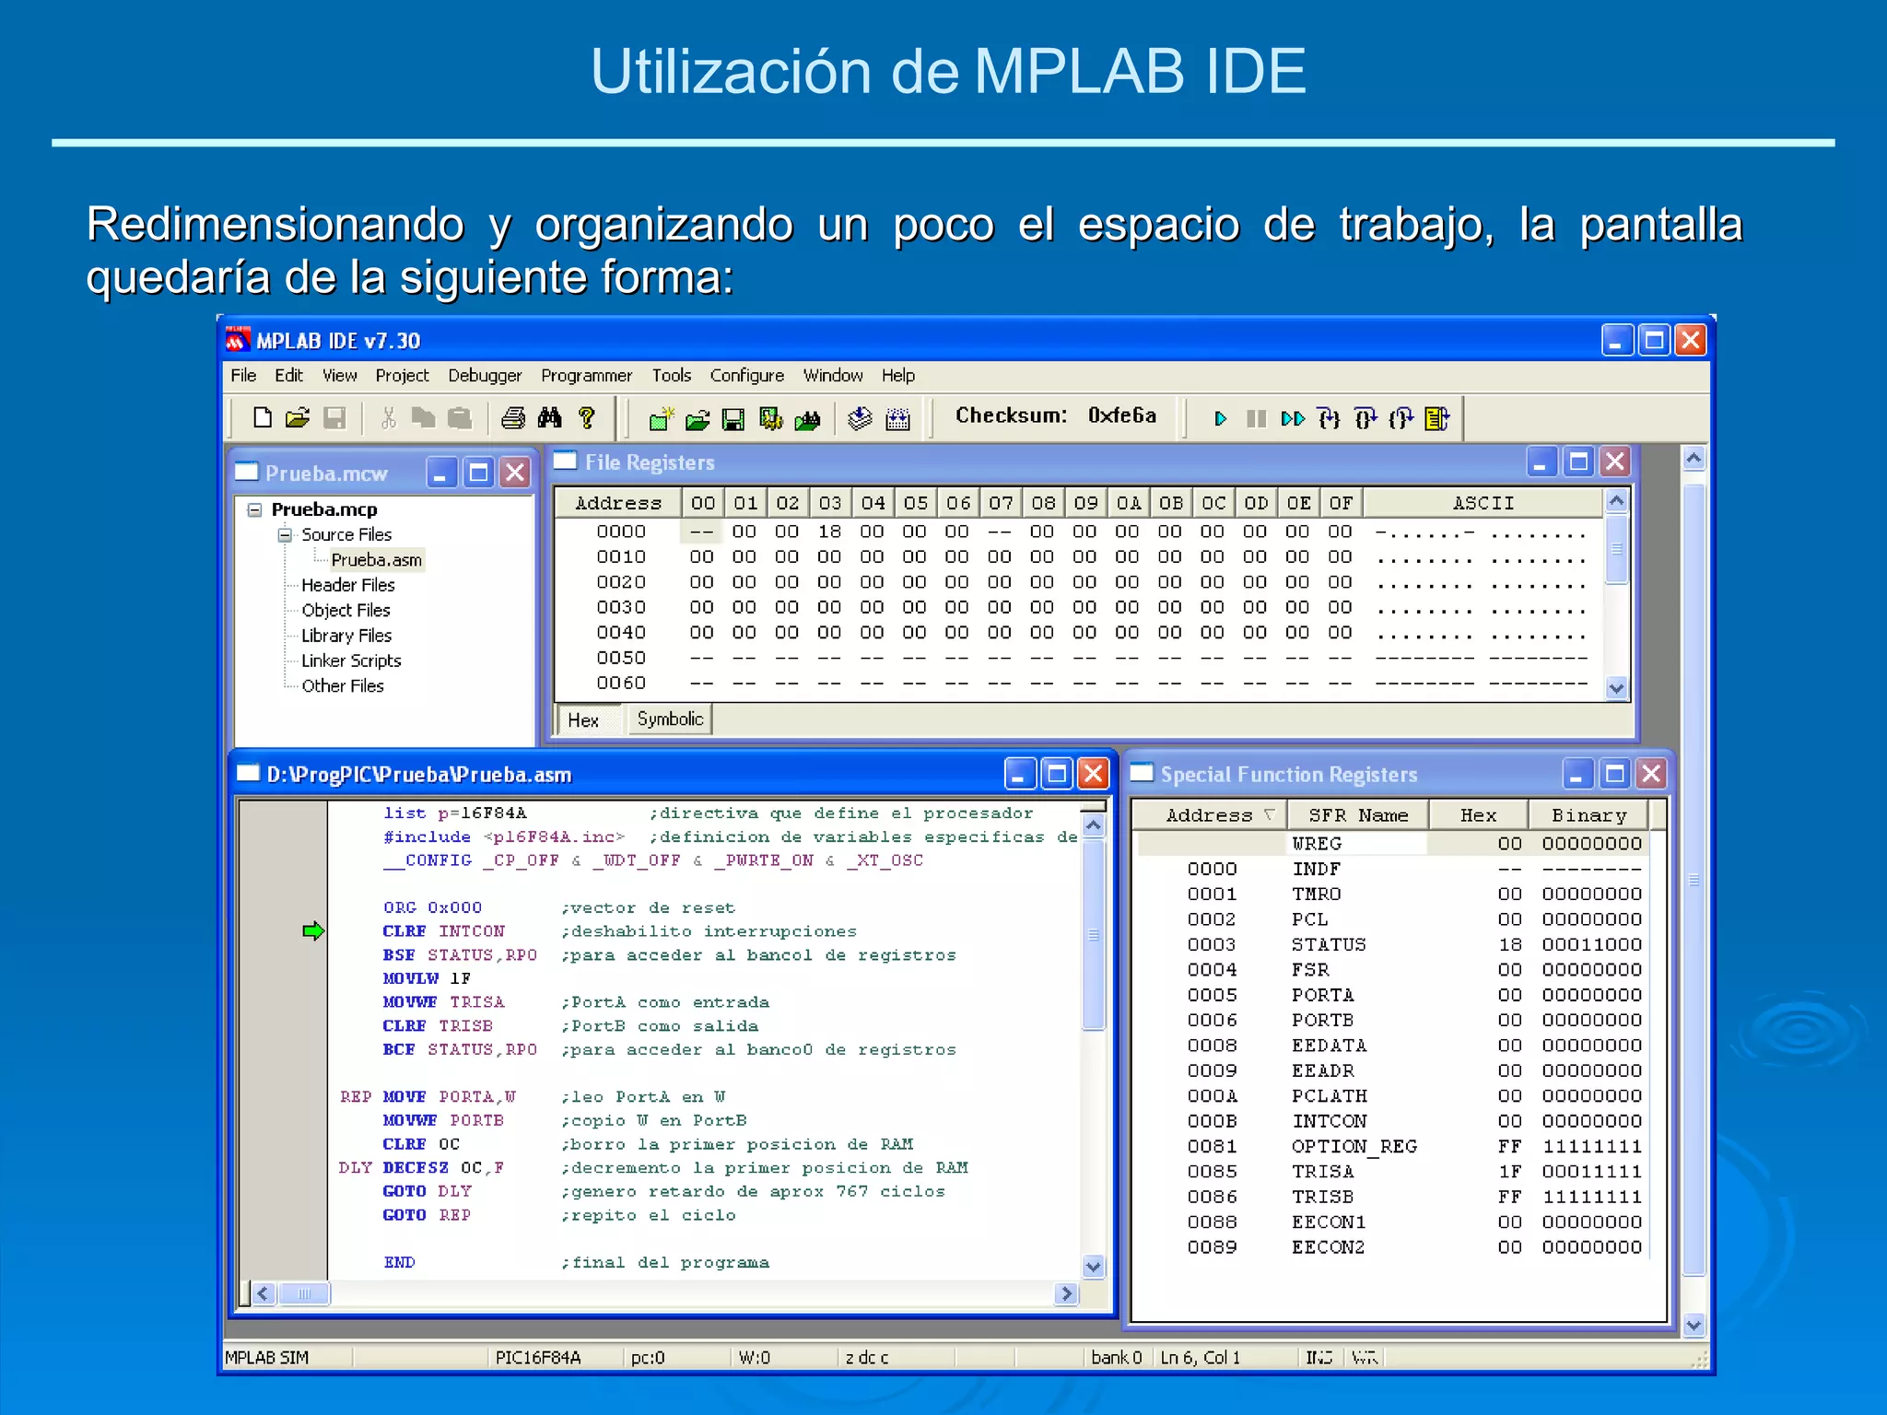Click the 'GOTO REP' code line
Screen dimensions: 1887x1415
(427, 1215)
